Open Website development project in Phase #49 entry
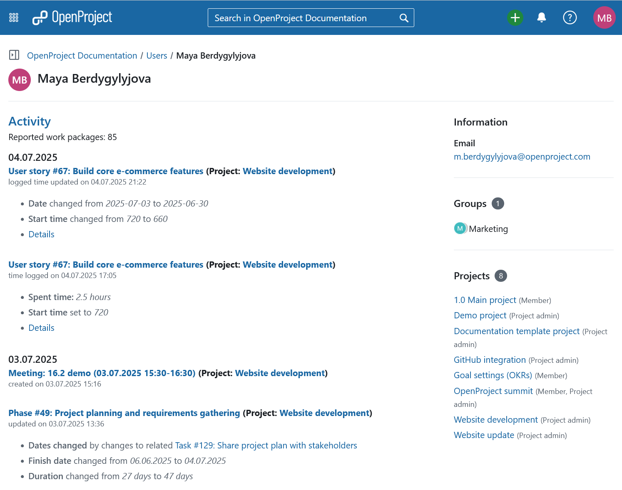This screenshot has height=490, width=622. (x=324, y=413)
